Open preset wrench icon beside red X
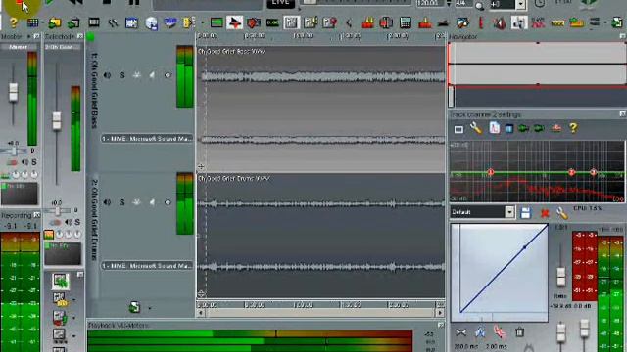This screenshot has height=352, width=627. click(561, 213)
